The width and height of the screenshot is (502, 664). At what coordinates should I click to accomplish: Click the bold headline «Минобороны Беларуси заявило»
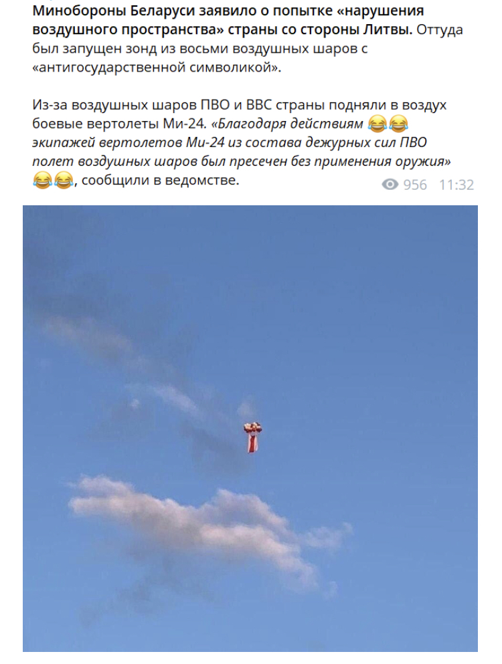(145, 11)
